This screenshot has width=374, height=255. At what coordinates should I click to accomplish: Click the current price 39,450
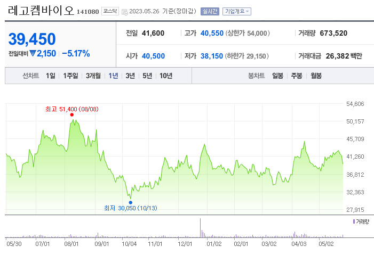(x=32, y=39)
